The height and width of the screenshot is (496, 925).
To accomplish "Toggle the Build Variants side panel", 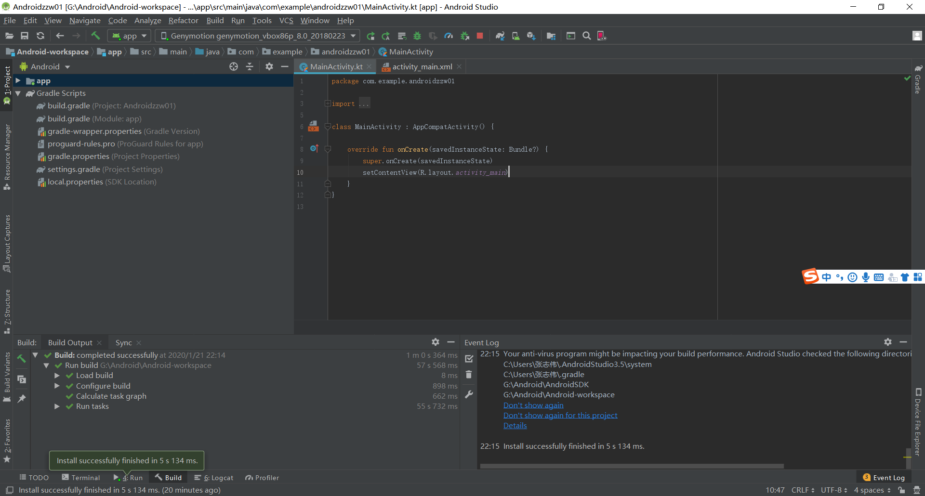I will (7, 377).
